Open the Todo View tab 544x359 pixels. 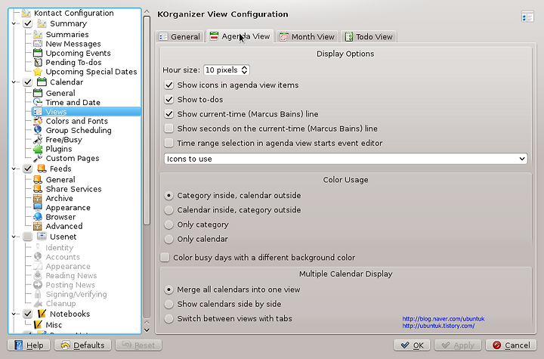click(369, 36)
